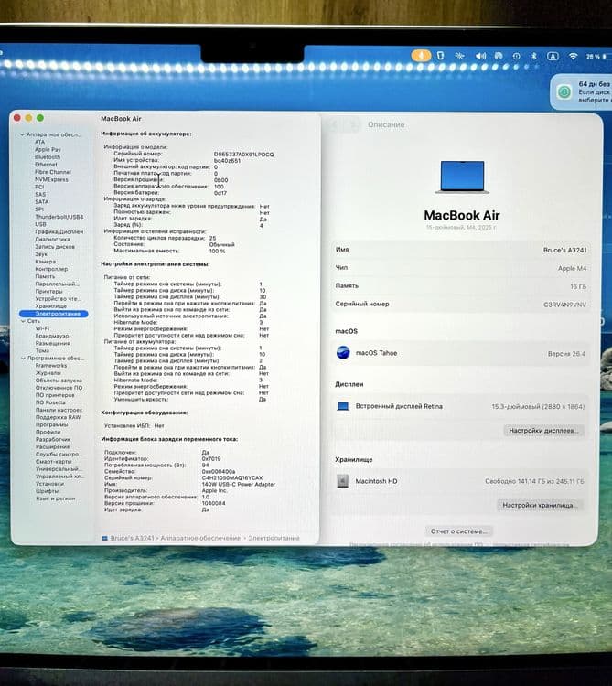
Task: Select Камера in sidebar
Action: coord(46,262)
